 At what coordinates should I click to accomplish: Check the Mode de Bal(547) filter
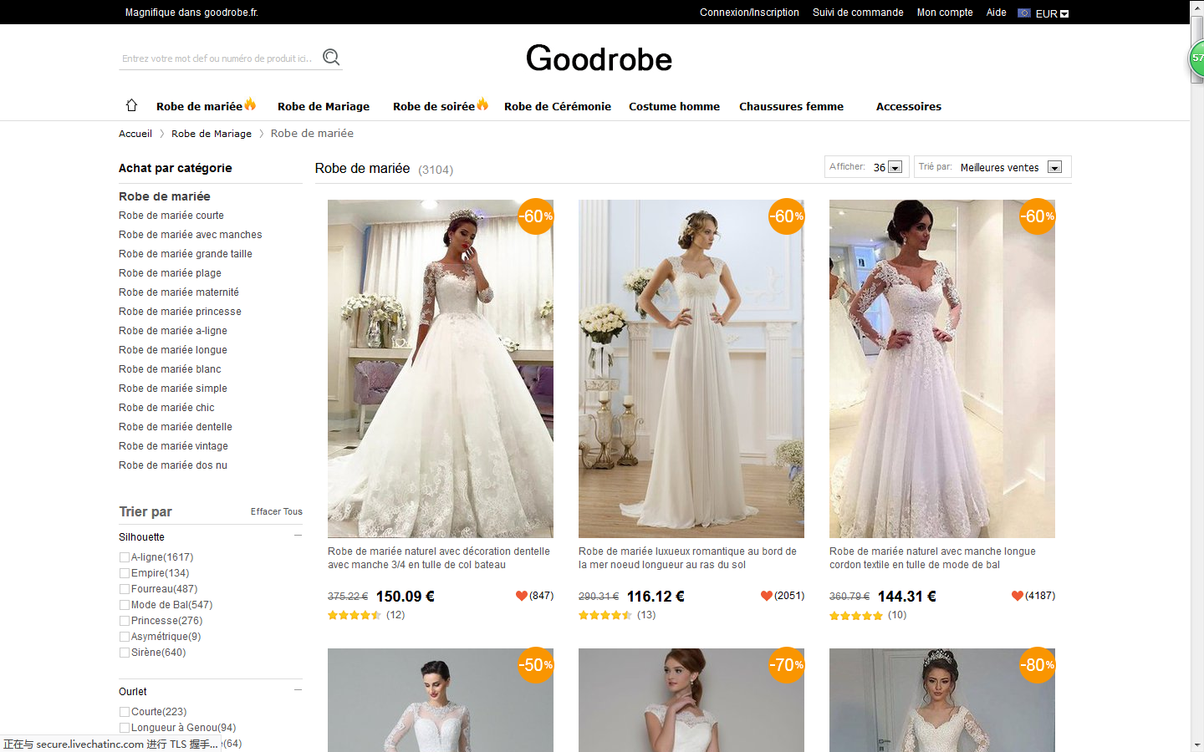(x=124, y=605)
